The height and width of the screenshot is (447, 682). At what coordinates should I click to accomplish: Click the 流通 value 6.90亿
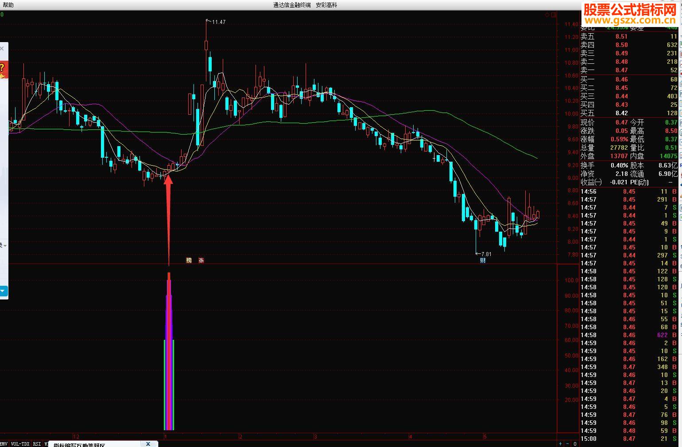[x=668, y=174]
